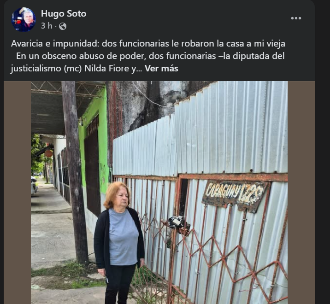
Task: Click the right brown margin beside photo
Action: pos(301,193)
